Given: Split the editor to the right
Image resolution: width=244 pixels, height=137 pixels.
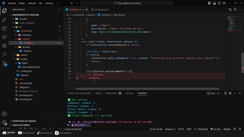Looking at the screenshot, I should coord(235,10).
